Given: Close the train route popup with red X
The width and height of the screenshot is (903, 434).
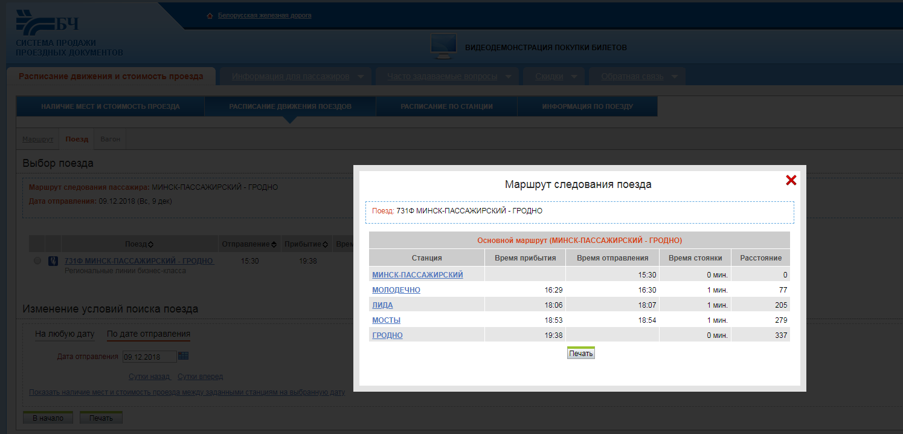Looking at the screenshot, I should tap(791, 180).
